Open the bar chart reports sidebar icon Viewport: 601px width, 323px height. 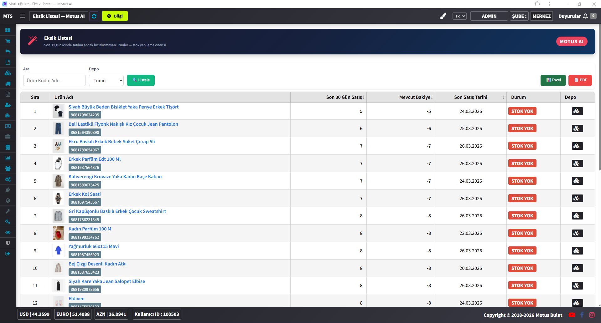pyautogui.click(x=8, y=158)
